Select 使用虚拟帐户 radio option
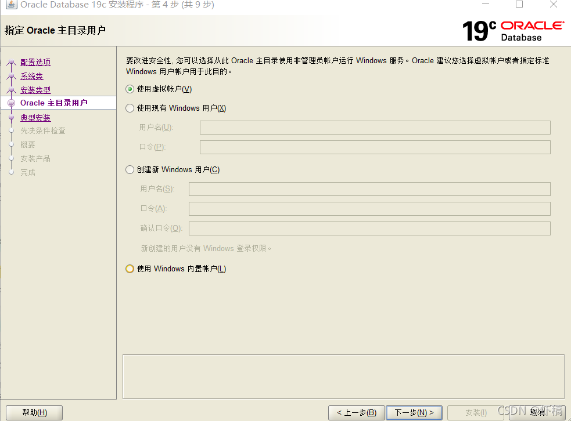571x421 pixels. [x=130, y=90]
